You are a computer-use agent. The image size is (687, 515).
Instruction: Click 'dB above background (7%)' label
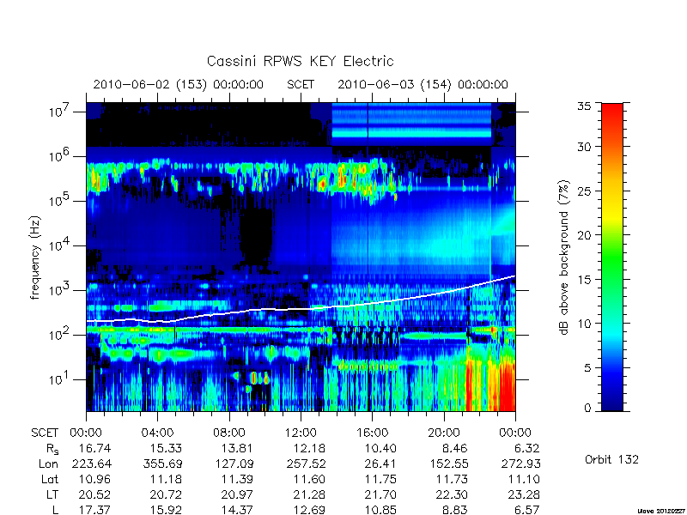click(x=564, y=257)
